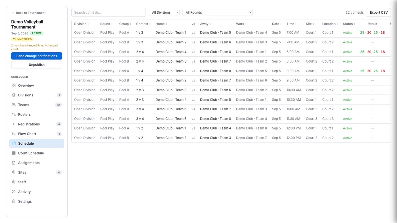Image resolution: width=397 pixels, height=223 pixels.
Task: Click the Schedule calendar icon
Action: pos(14,143)
